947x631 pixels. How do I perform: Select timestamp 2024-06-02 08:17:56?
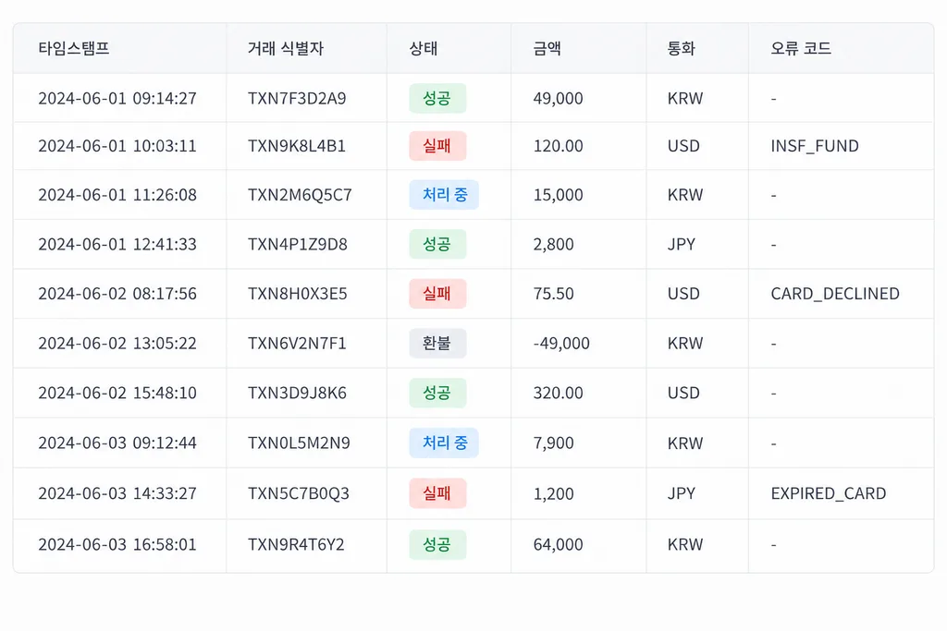[x=117, y=294]
